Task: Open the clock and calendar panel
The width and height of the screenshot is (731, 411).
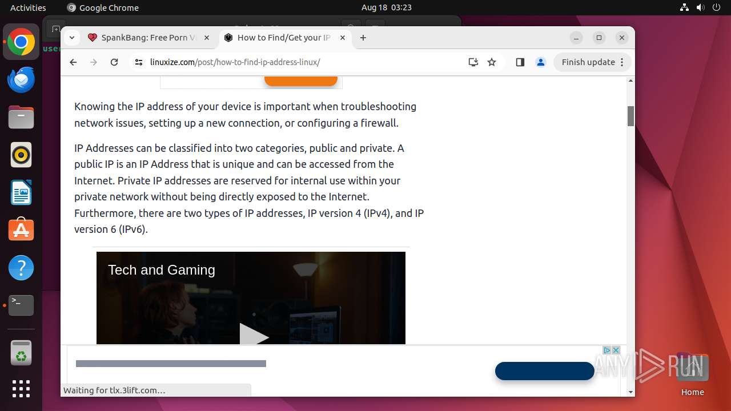Action: coord(387,7)
